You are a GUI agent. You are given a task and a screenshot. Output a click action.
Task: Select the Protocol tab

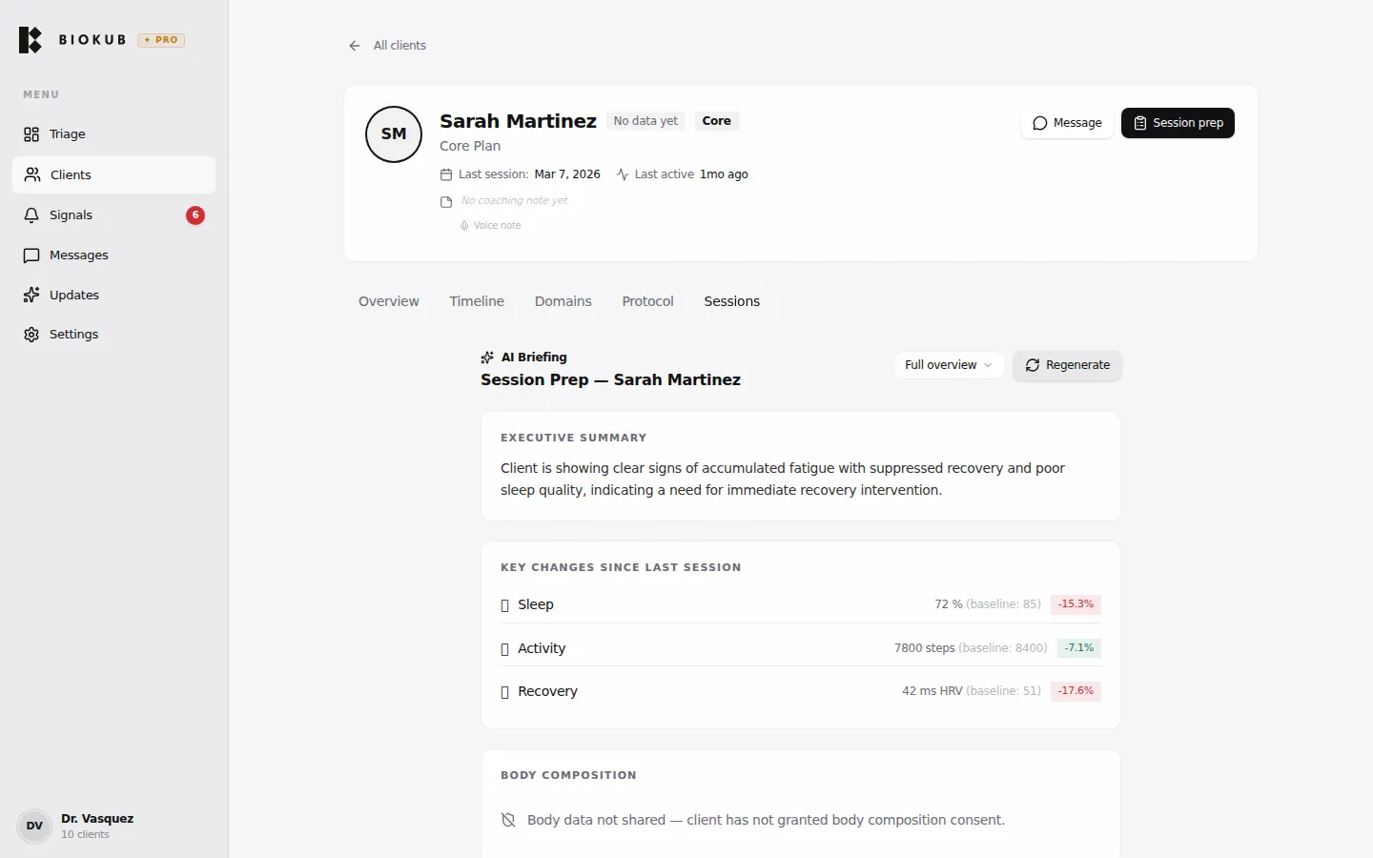647,301
